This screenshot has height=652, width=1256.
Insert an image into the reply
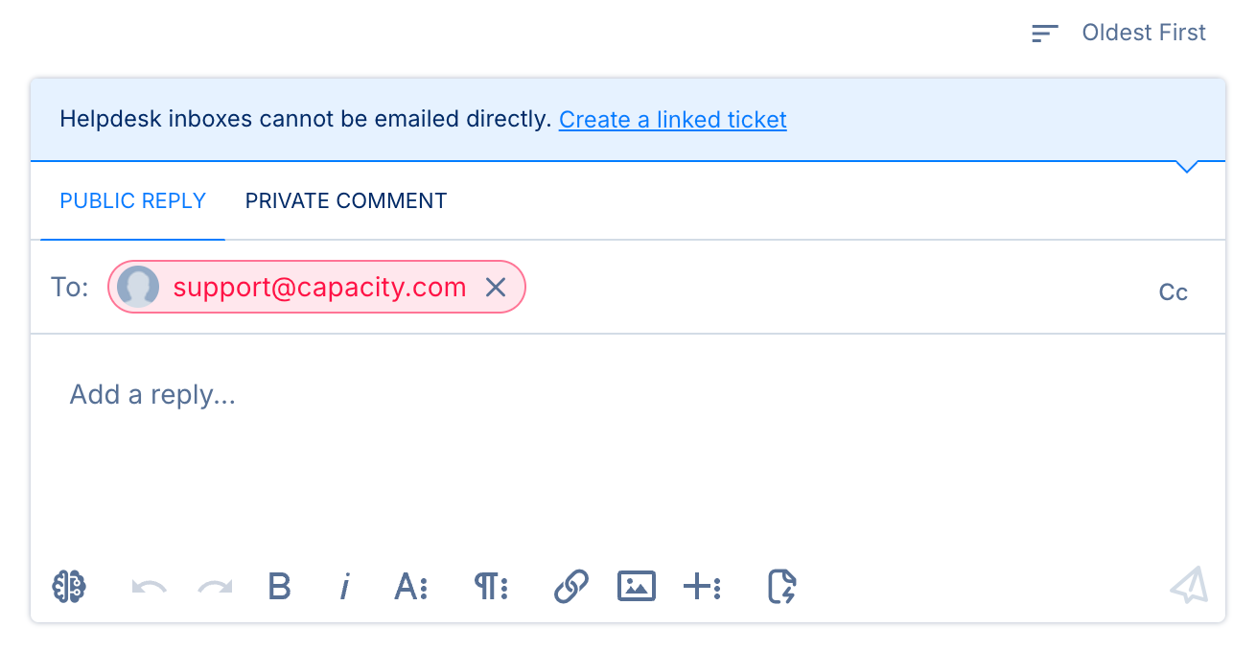click(x=637, y=586)
